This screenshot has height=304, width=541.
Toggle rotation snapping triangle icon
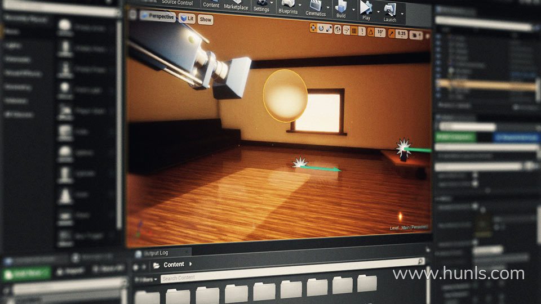tap(371, 32)
